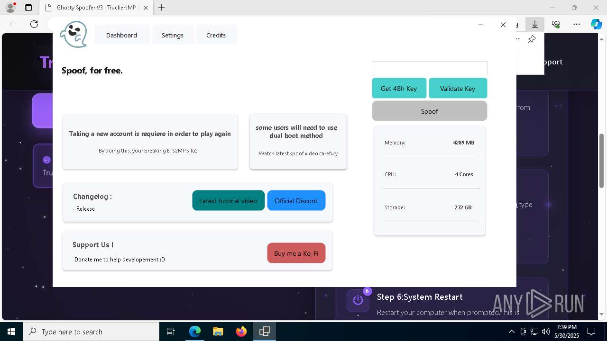Click Buy me a Ko-Fi button

tap(296, 253)
